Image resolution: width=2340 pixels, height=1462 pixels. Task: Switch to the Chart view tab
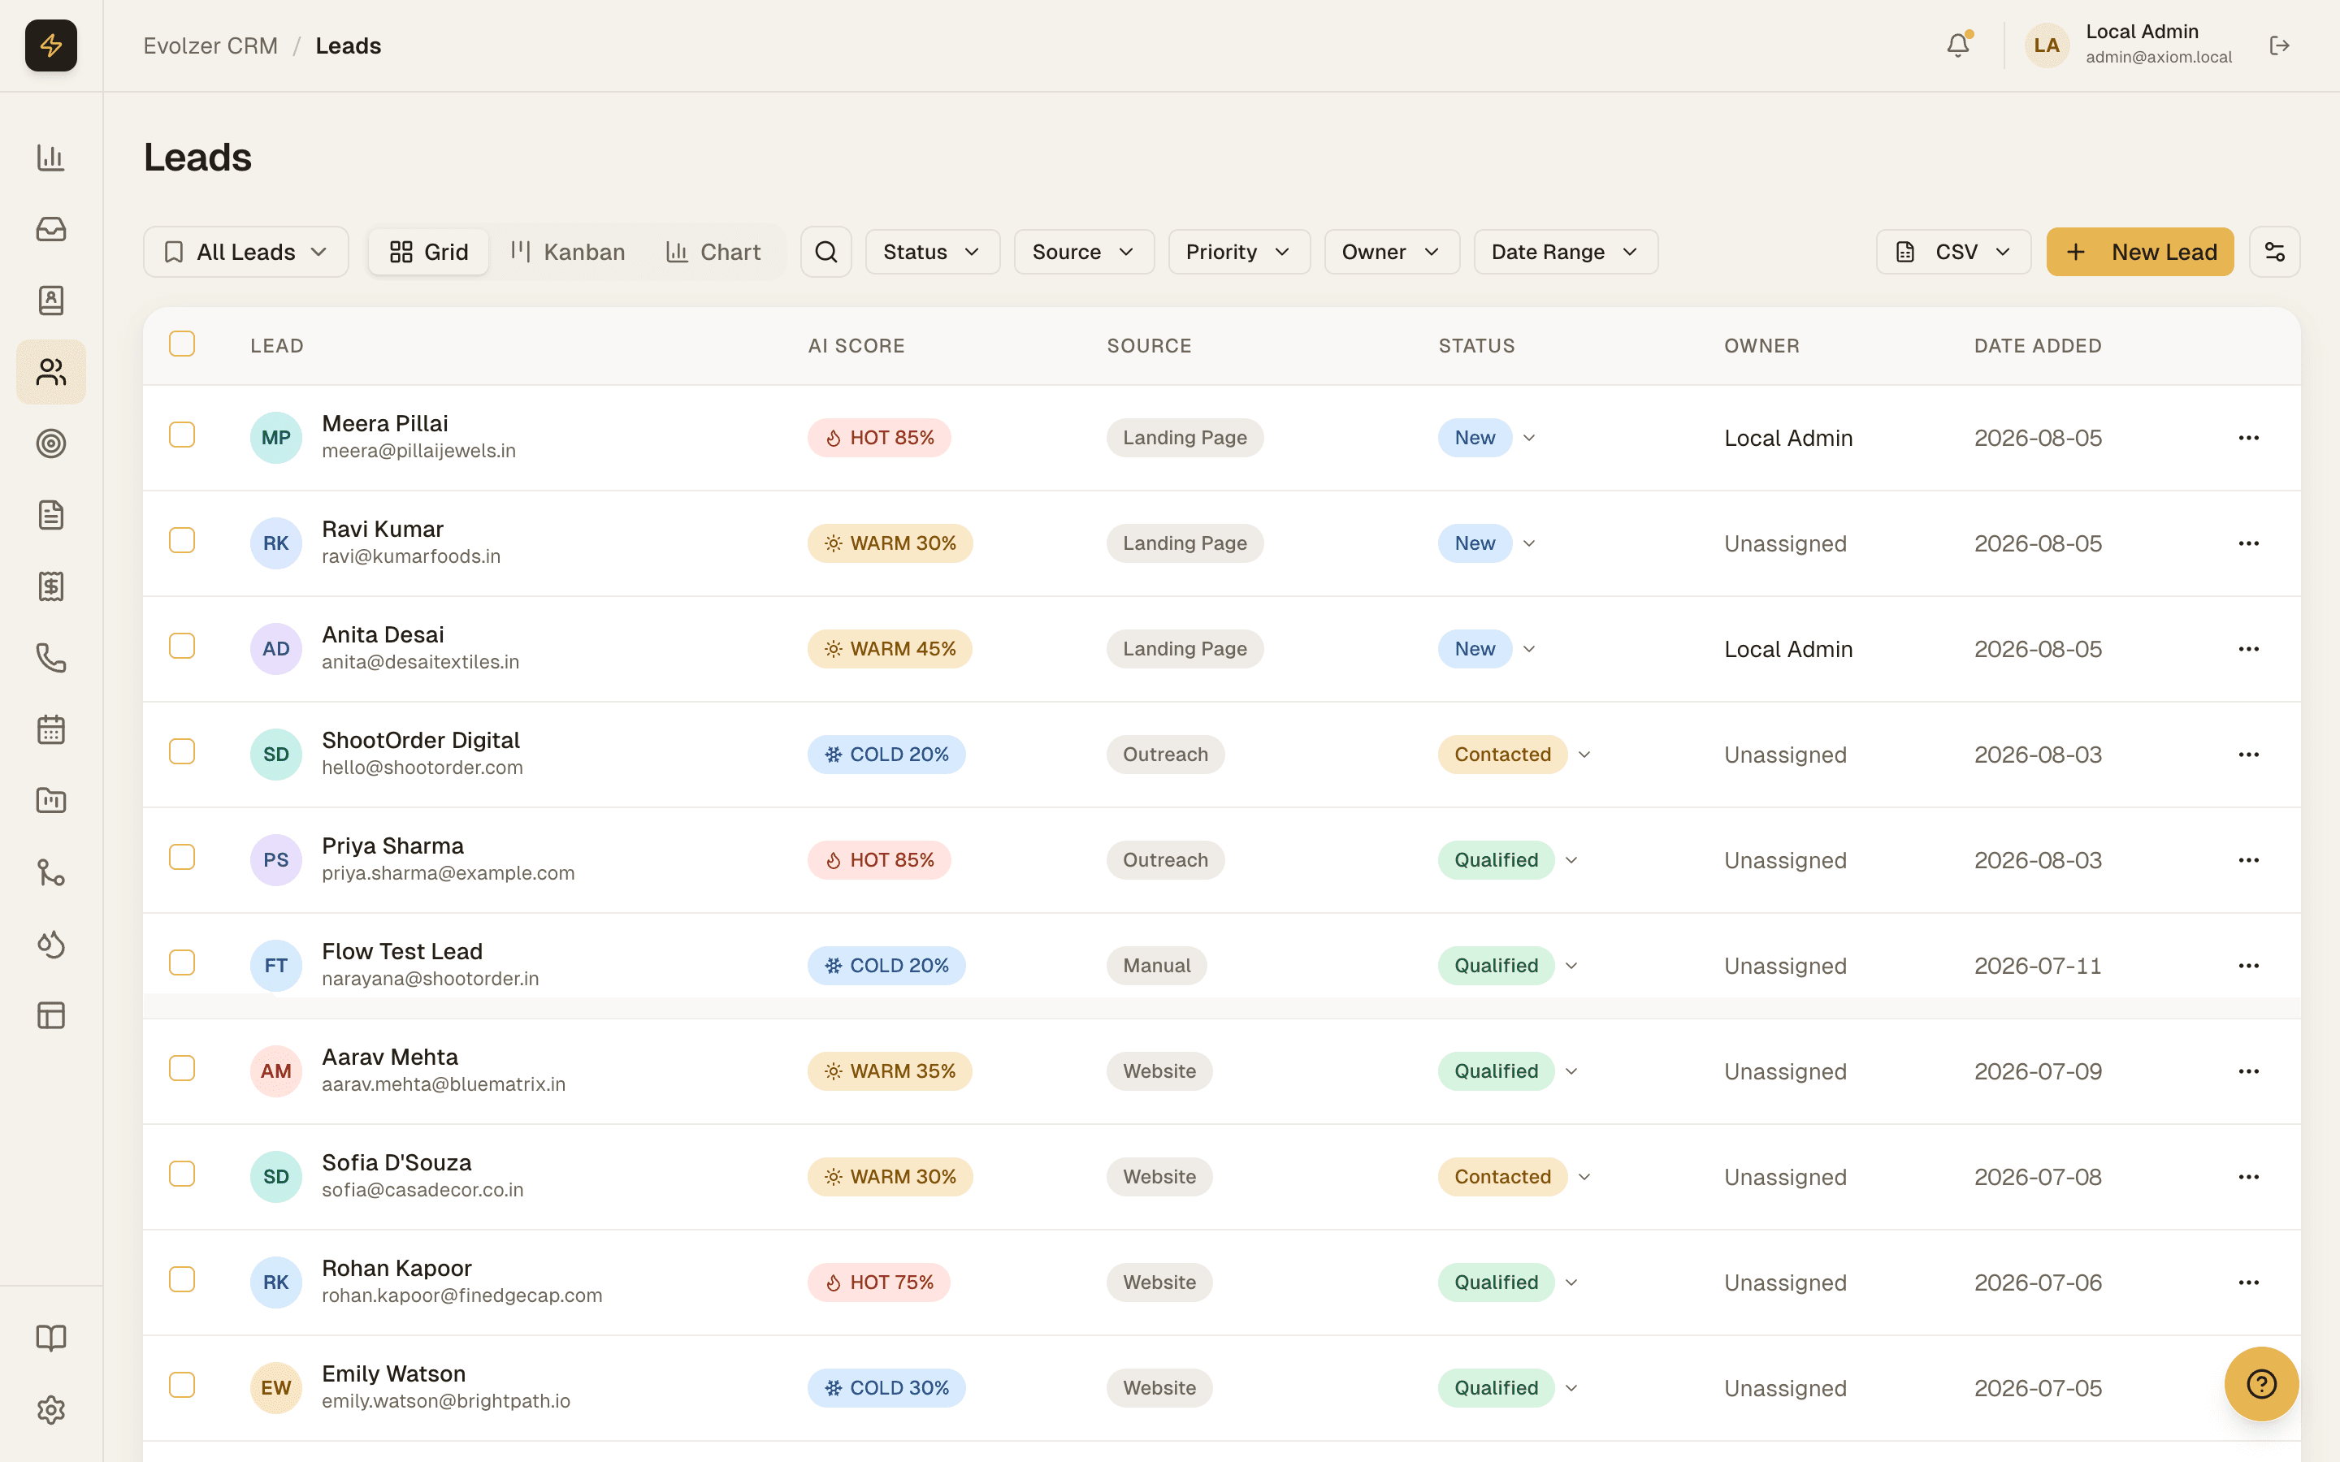(x=713, y=253)
